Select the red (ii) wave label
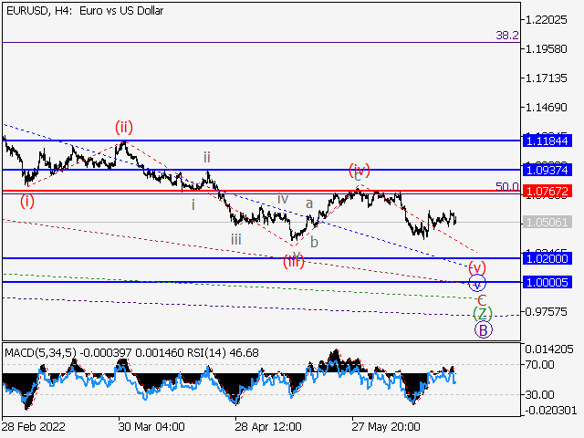The width and height of the screenshot is (584, 438). (124, 127)
